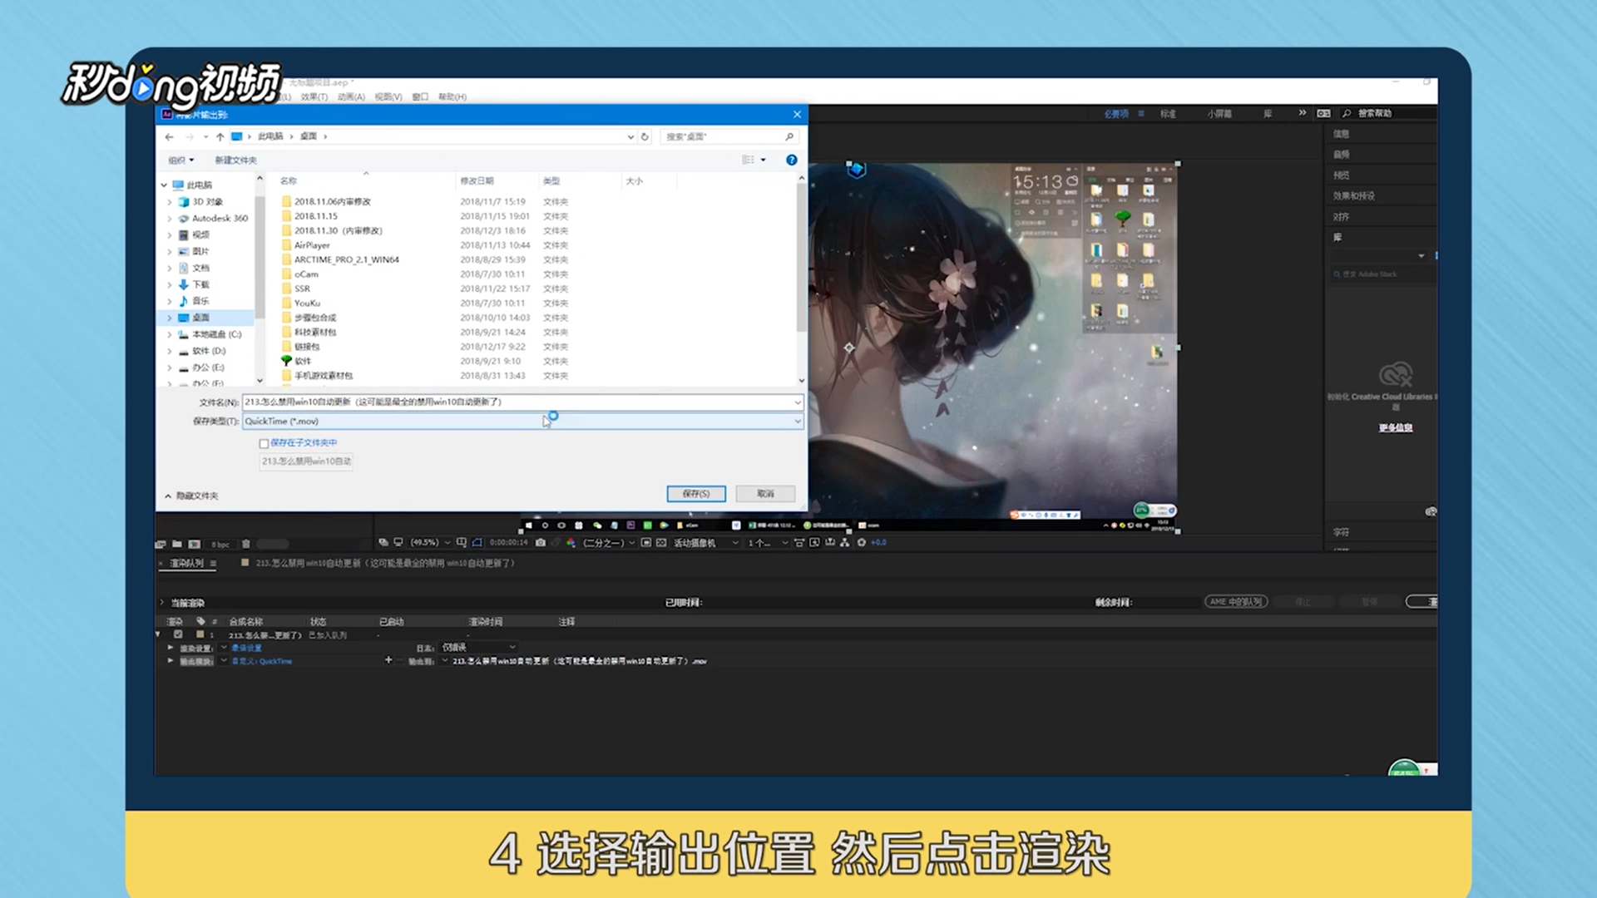Click the toggle mask visibility icon in viewer

477,542
